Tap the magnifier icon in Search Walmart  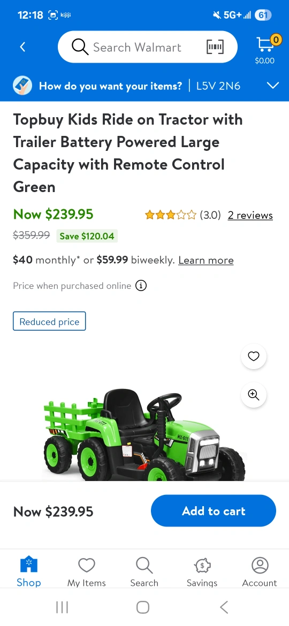pos(80,47)
